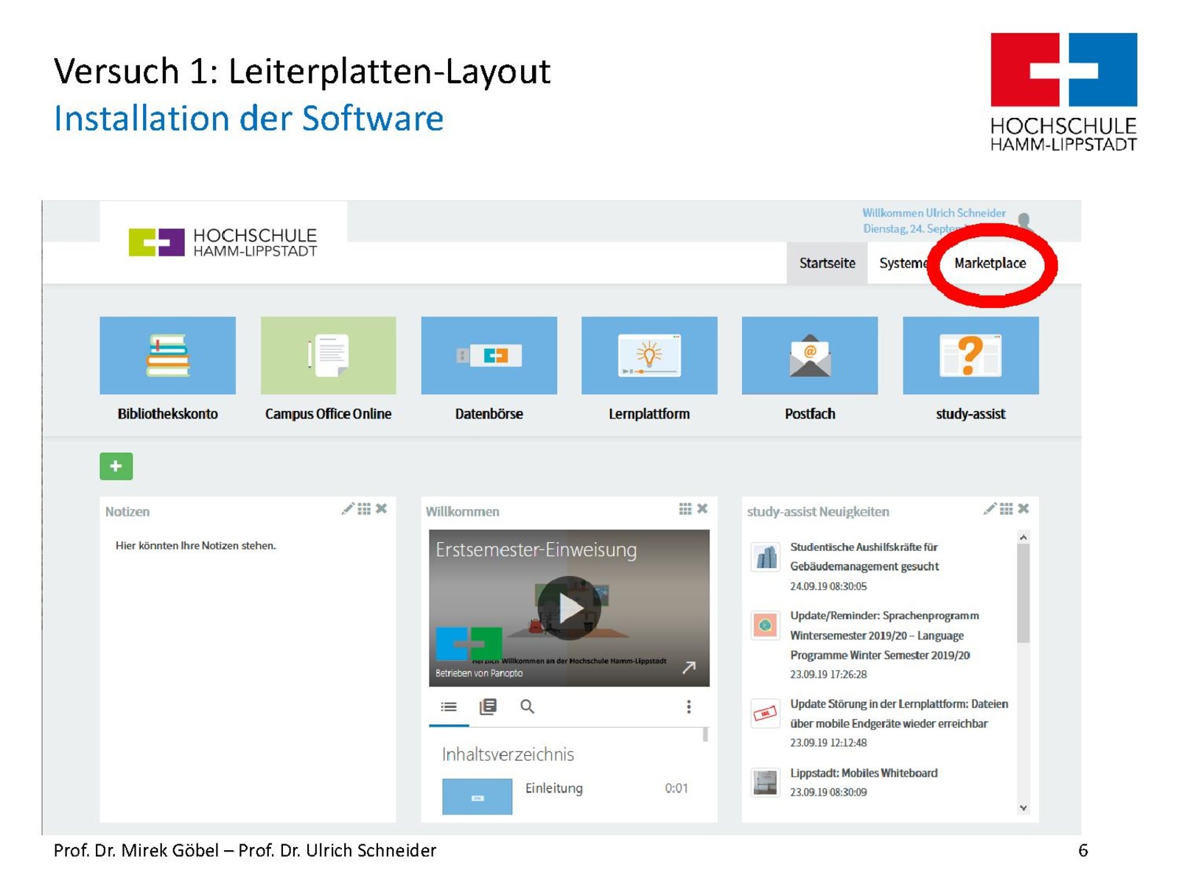Close the Willkommen widget
The height and width of the screenshot is (884, 1179).
(702, 509)
